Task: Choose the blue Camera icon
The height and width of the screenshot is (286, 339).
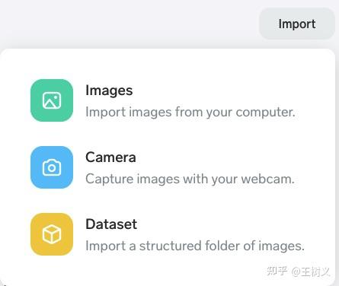Action: (52, 167)
